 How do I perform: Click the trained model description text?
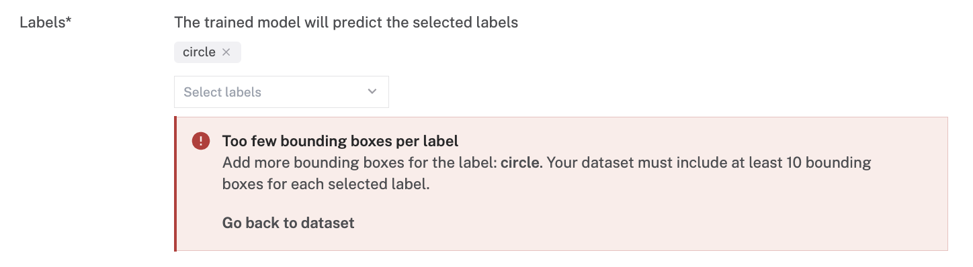346,22
